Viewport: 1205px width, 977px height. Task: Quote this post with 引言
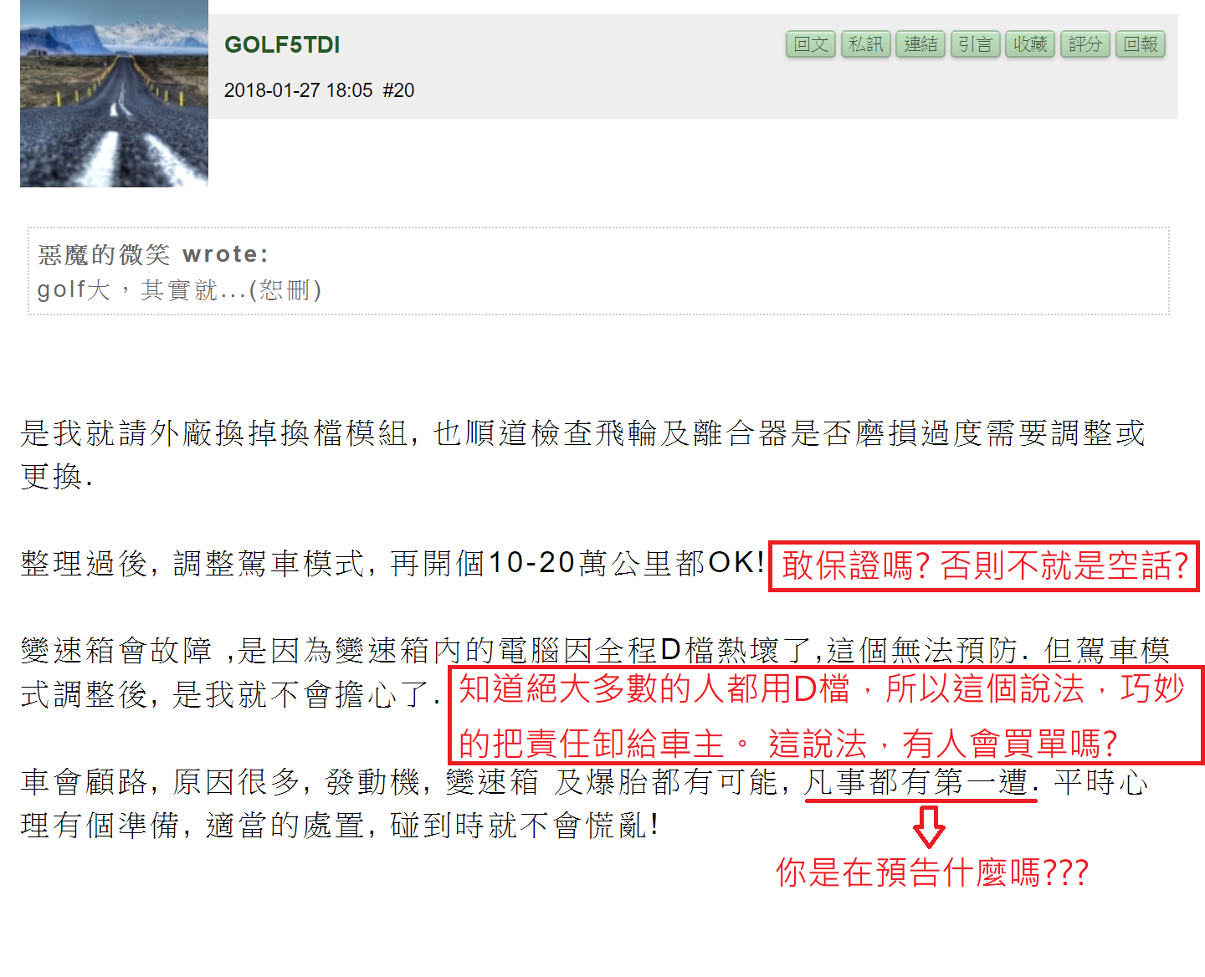[x=976, y=44]
